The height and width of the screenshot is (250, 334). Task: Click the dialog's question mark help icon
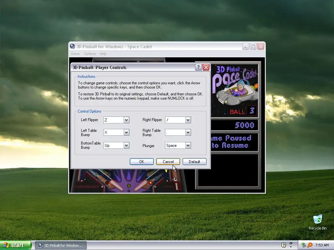[x=198, y=67]
